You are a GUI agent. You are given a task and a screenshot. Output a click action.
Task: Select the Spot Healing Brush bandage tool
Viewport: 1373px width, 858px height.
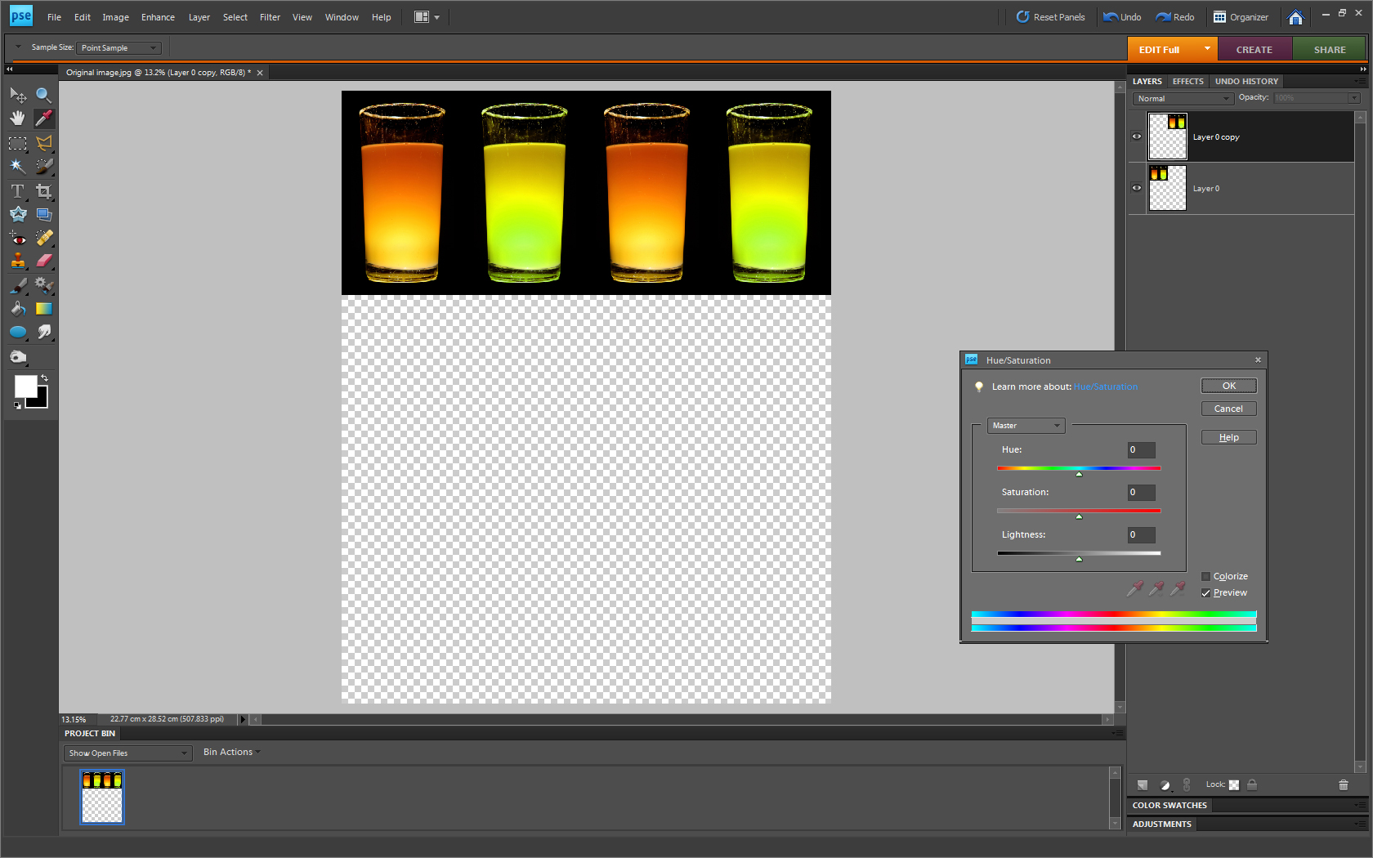44,238
